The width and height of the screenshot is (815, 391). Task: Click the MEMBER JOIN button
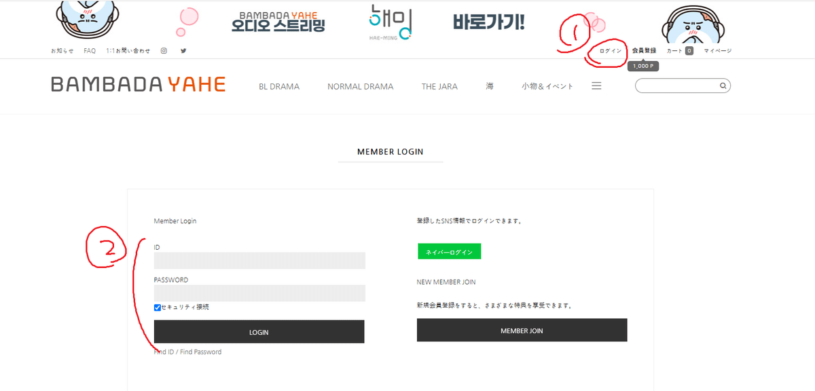point(522,331)
